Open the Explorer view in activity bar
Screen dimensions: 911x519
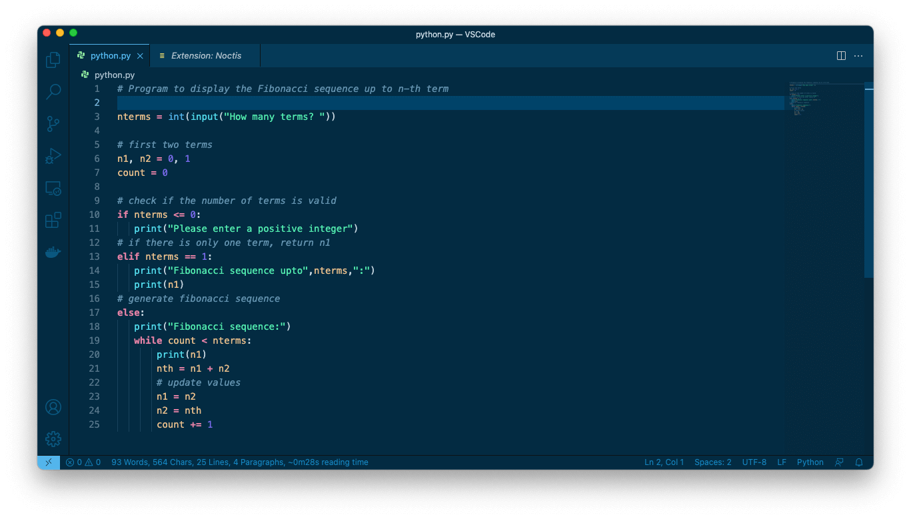(53, 61)
